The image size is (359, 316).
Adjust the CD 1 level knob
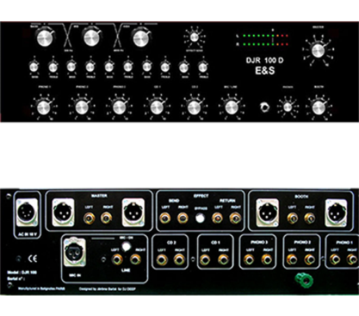[x=156, y=107]
